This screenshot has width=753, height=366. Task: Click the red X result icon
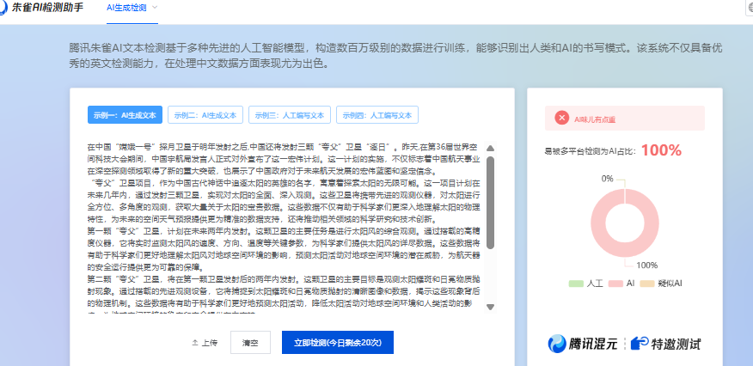[x=561, y=118]
